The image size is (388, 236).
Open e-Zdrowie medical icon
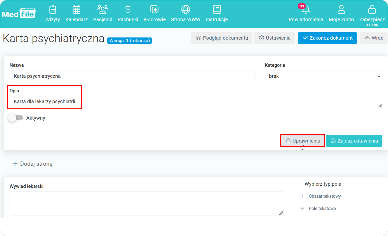[x=155, y=10]
